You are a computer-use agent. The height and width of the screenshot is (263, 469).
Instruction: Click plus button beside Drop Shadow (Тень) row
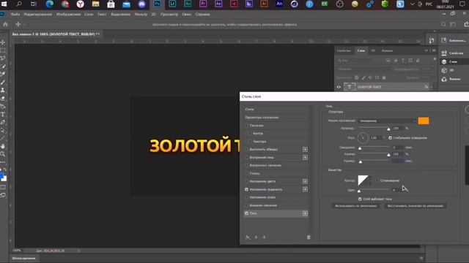click(x=305, y=213)
